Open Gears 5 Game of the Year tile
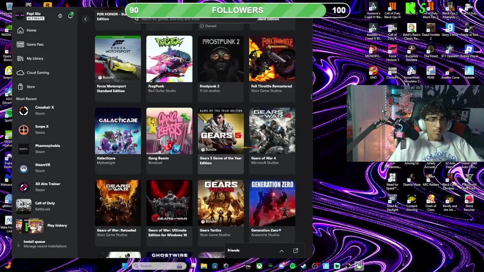The image size is (484, 272). point(221,141)
